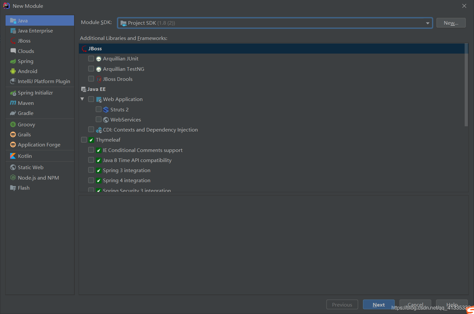Click the Node.js and NPM icon
This screenshot has height=314, width=474.
tap(13, 178)
